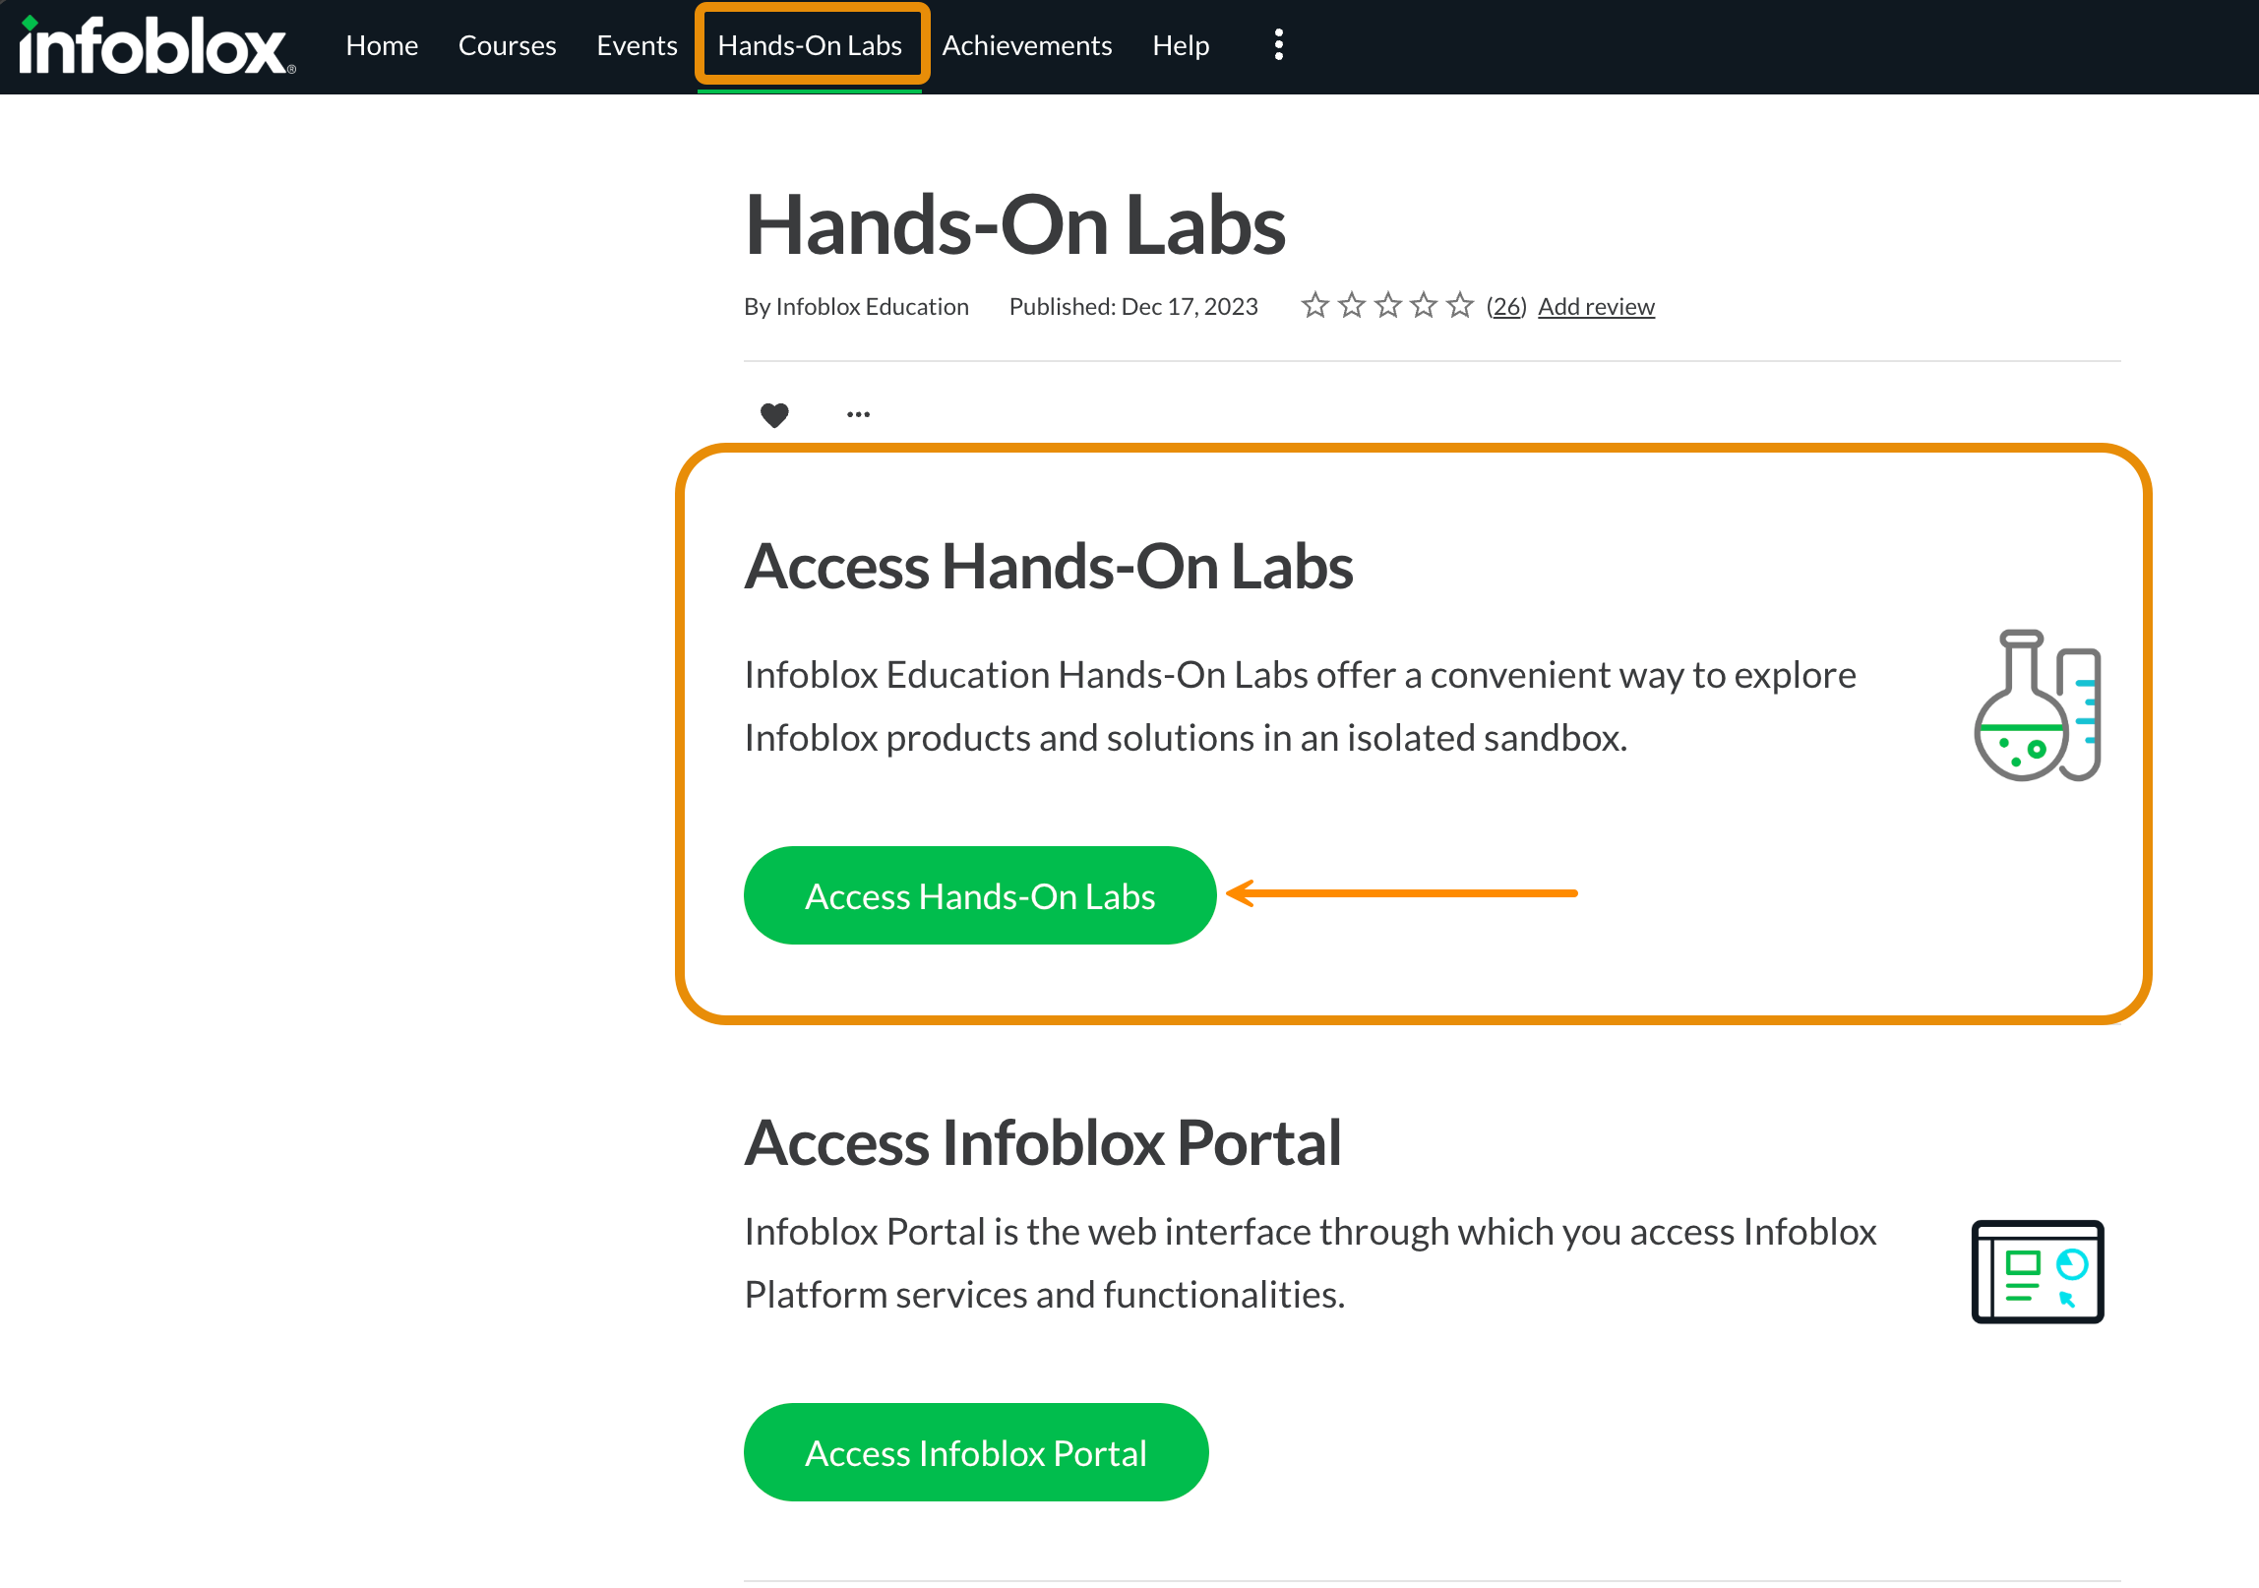Click the Published: Dec 17, 2023 text
This screenshot has height=1588, width=2259.
click(x=1133, y=306)
